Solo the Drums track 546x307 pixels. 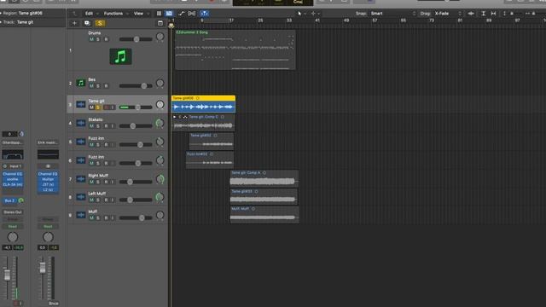[x=98, y=39]
